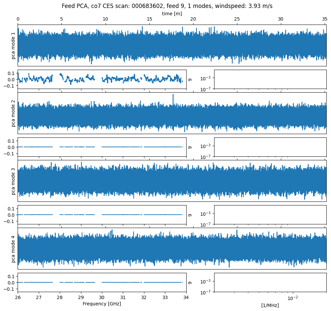Click the empty spectrum panel below pca mode 4

click(x=270, y=282)
